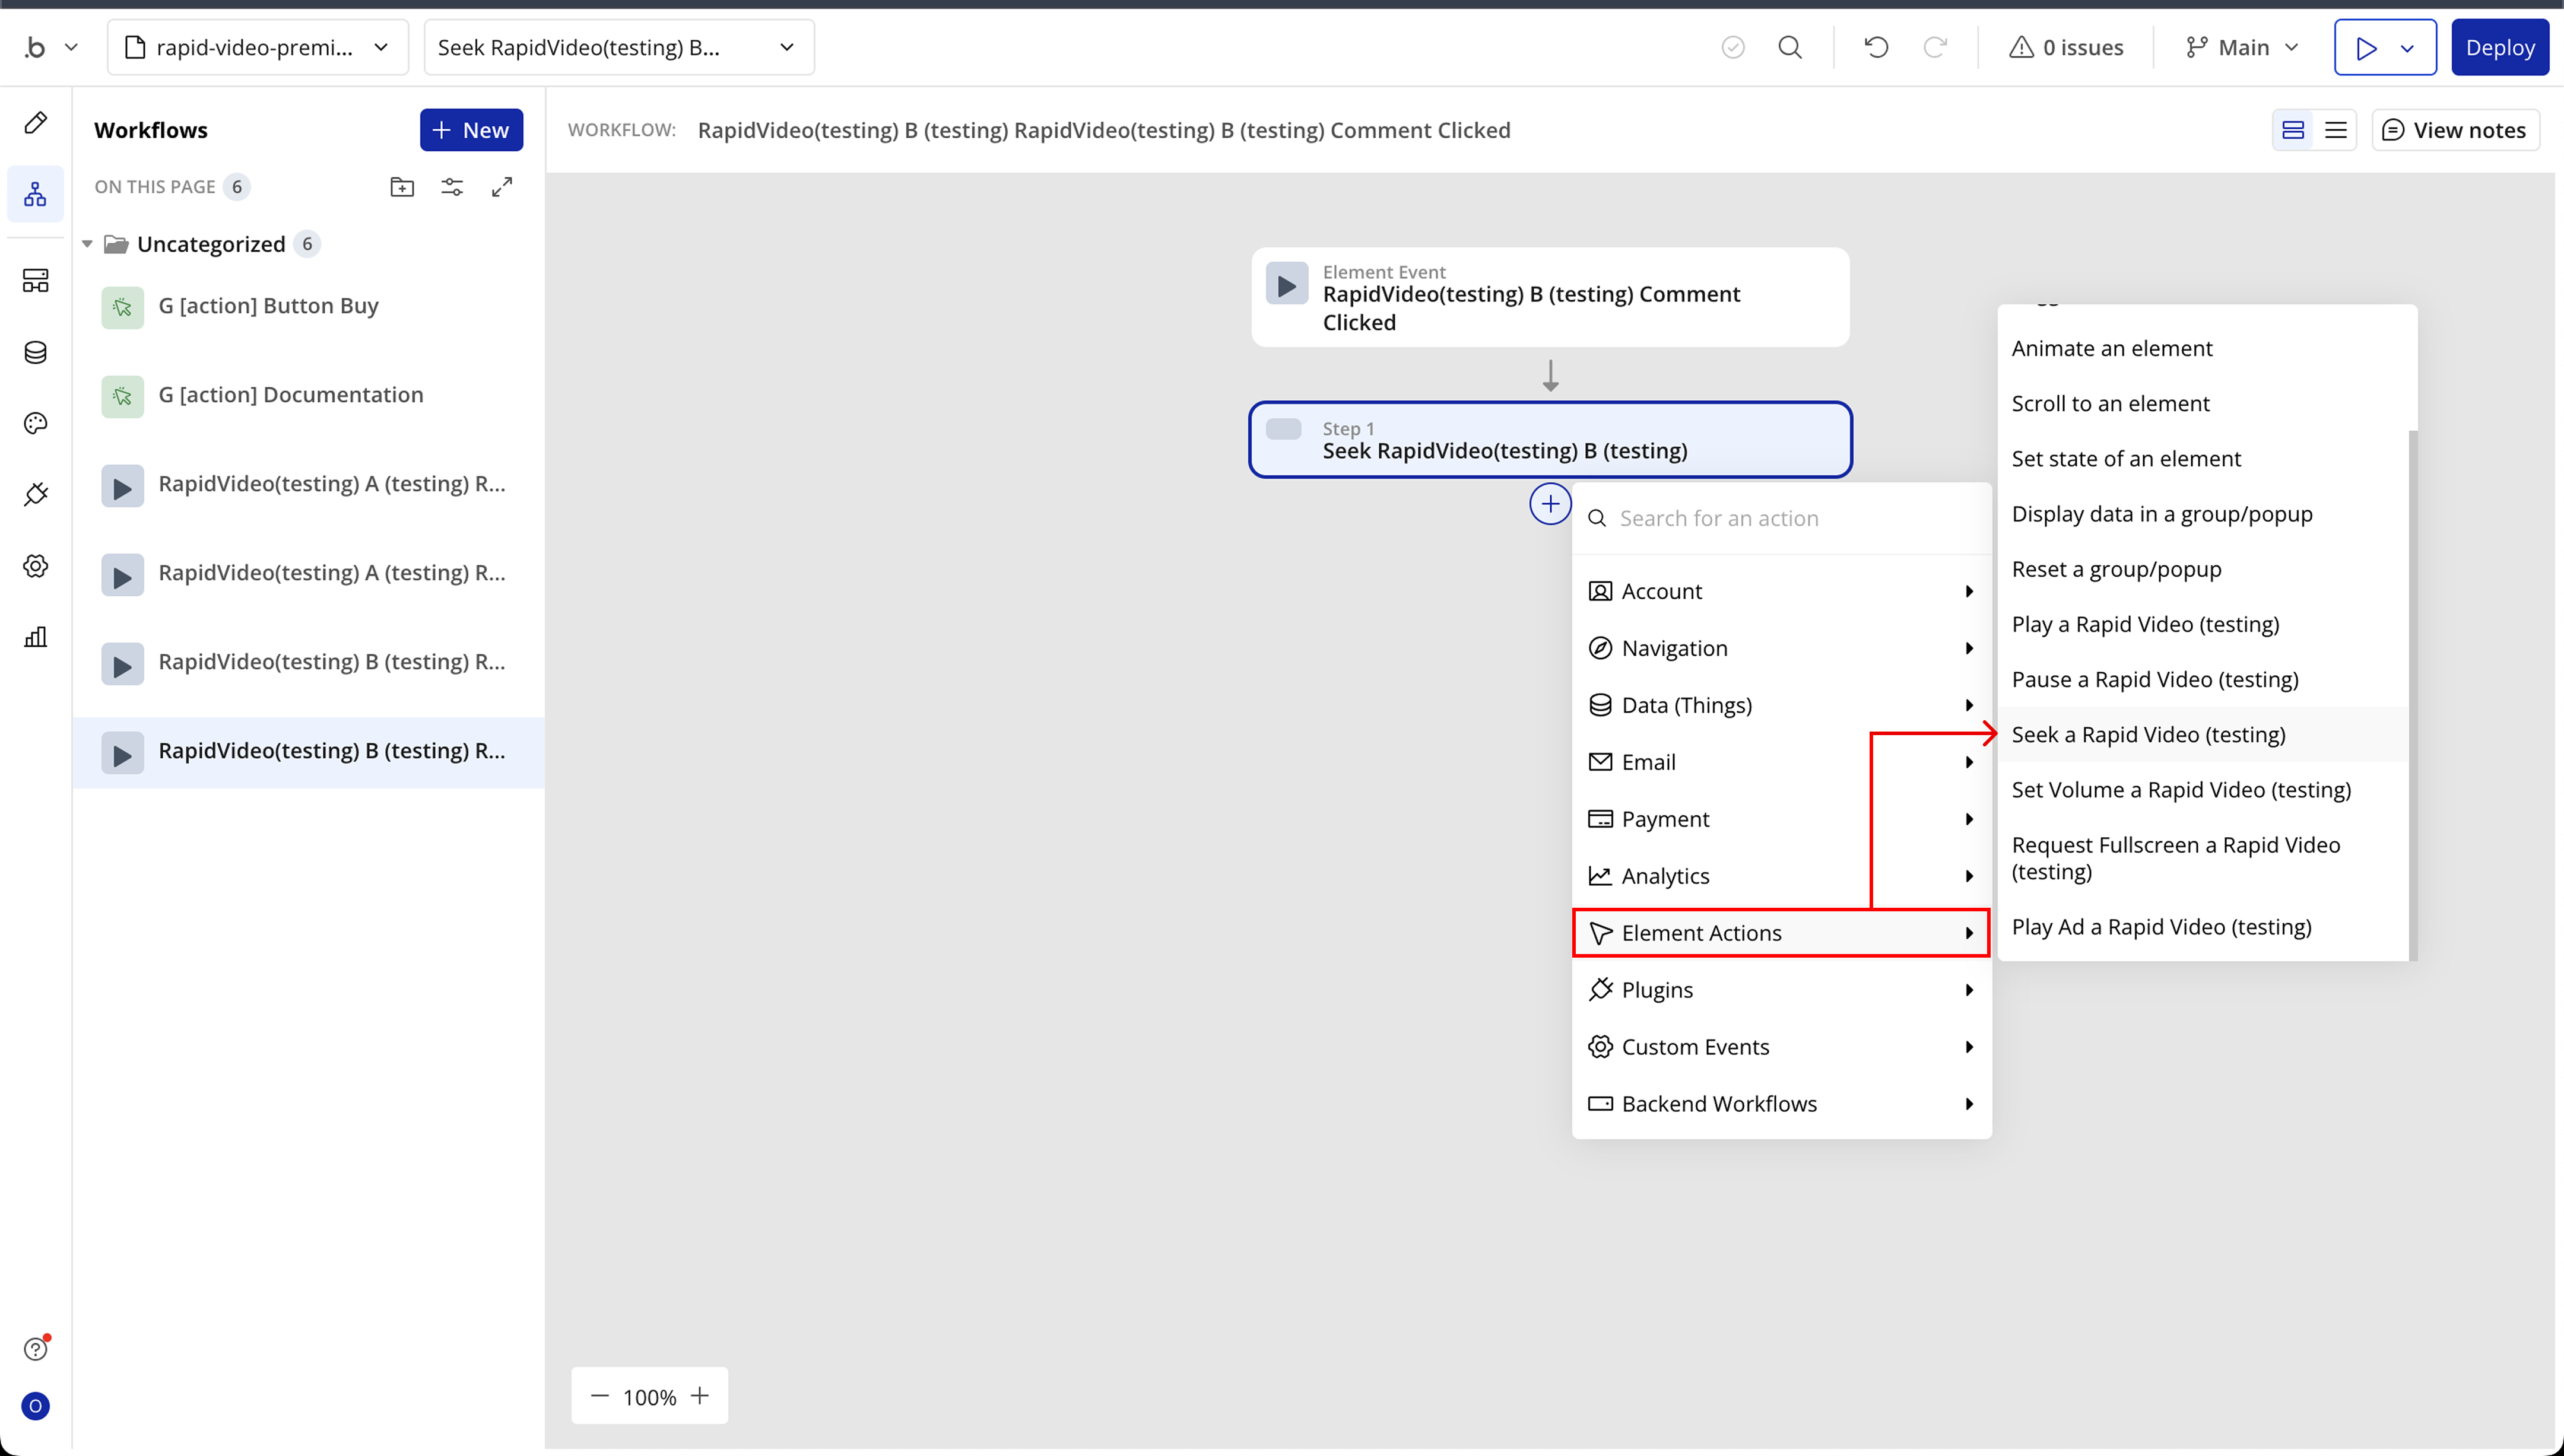
Task: Open the Styles palette icon in sidebar
Action: 36,423
